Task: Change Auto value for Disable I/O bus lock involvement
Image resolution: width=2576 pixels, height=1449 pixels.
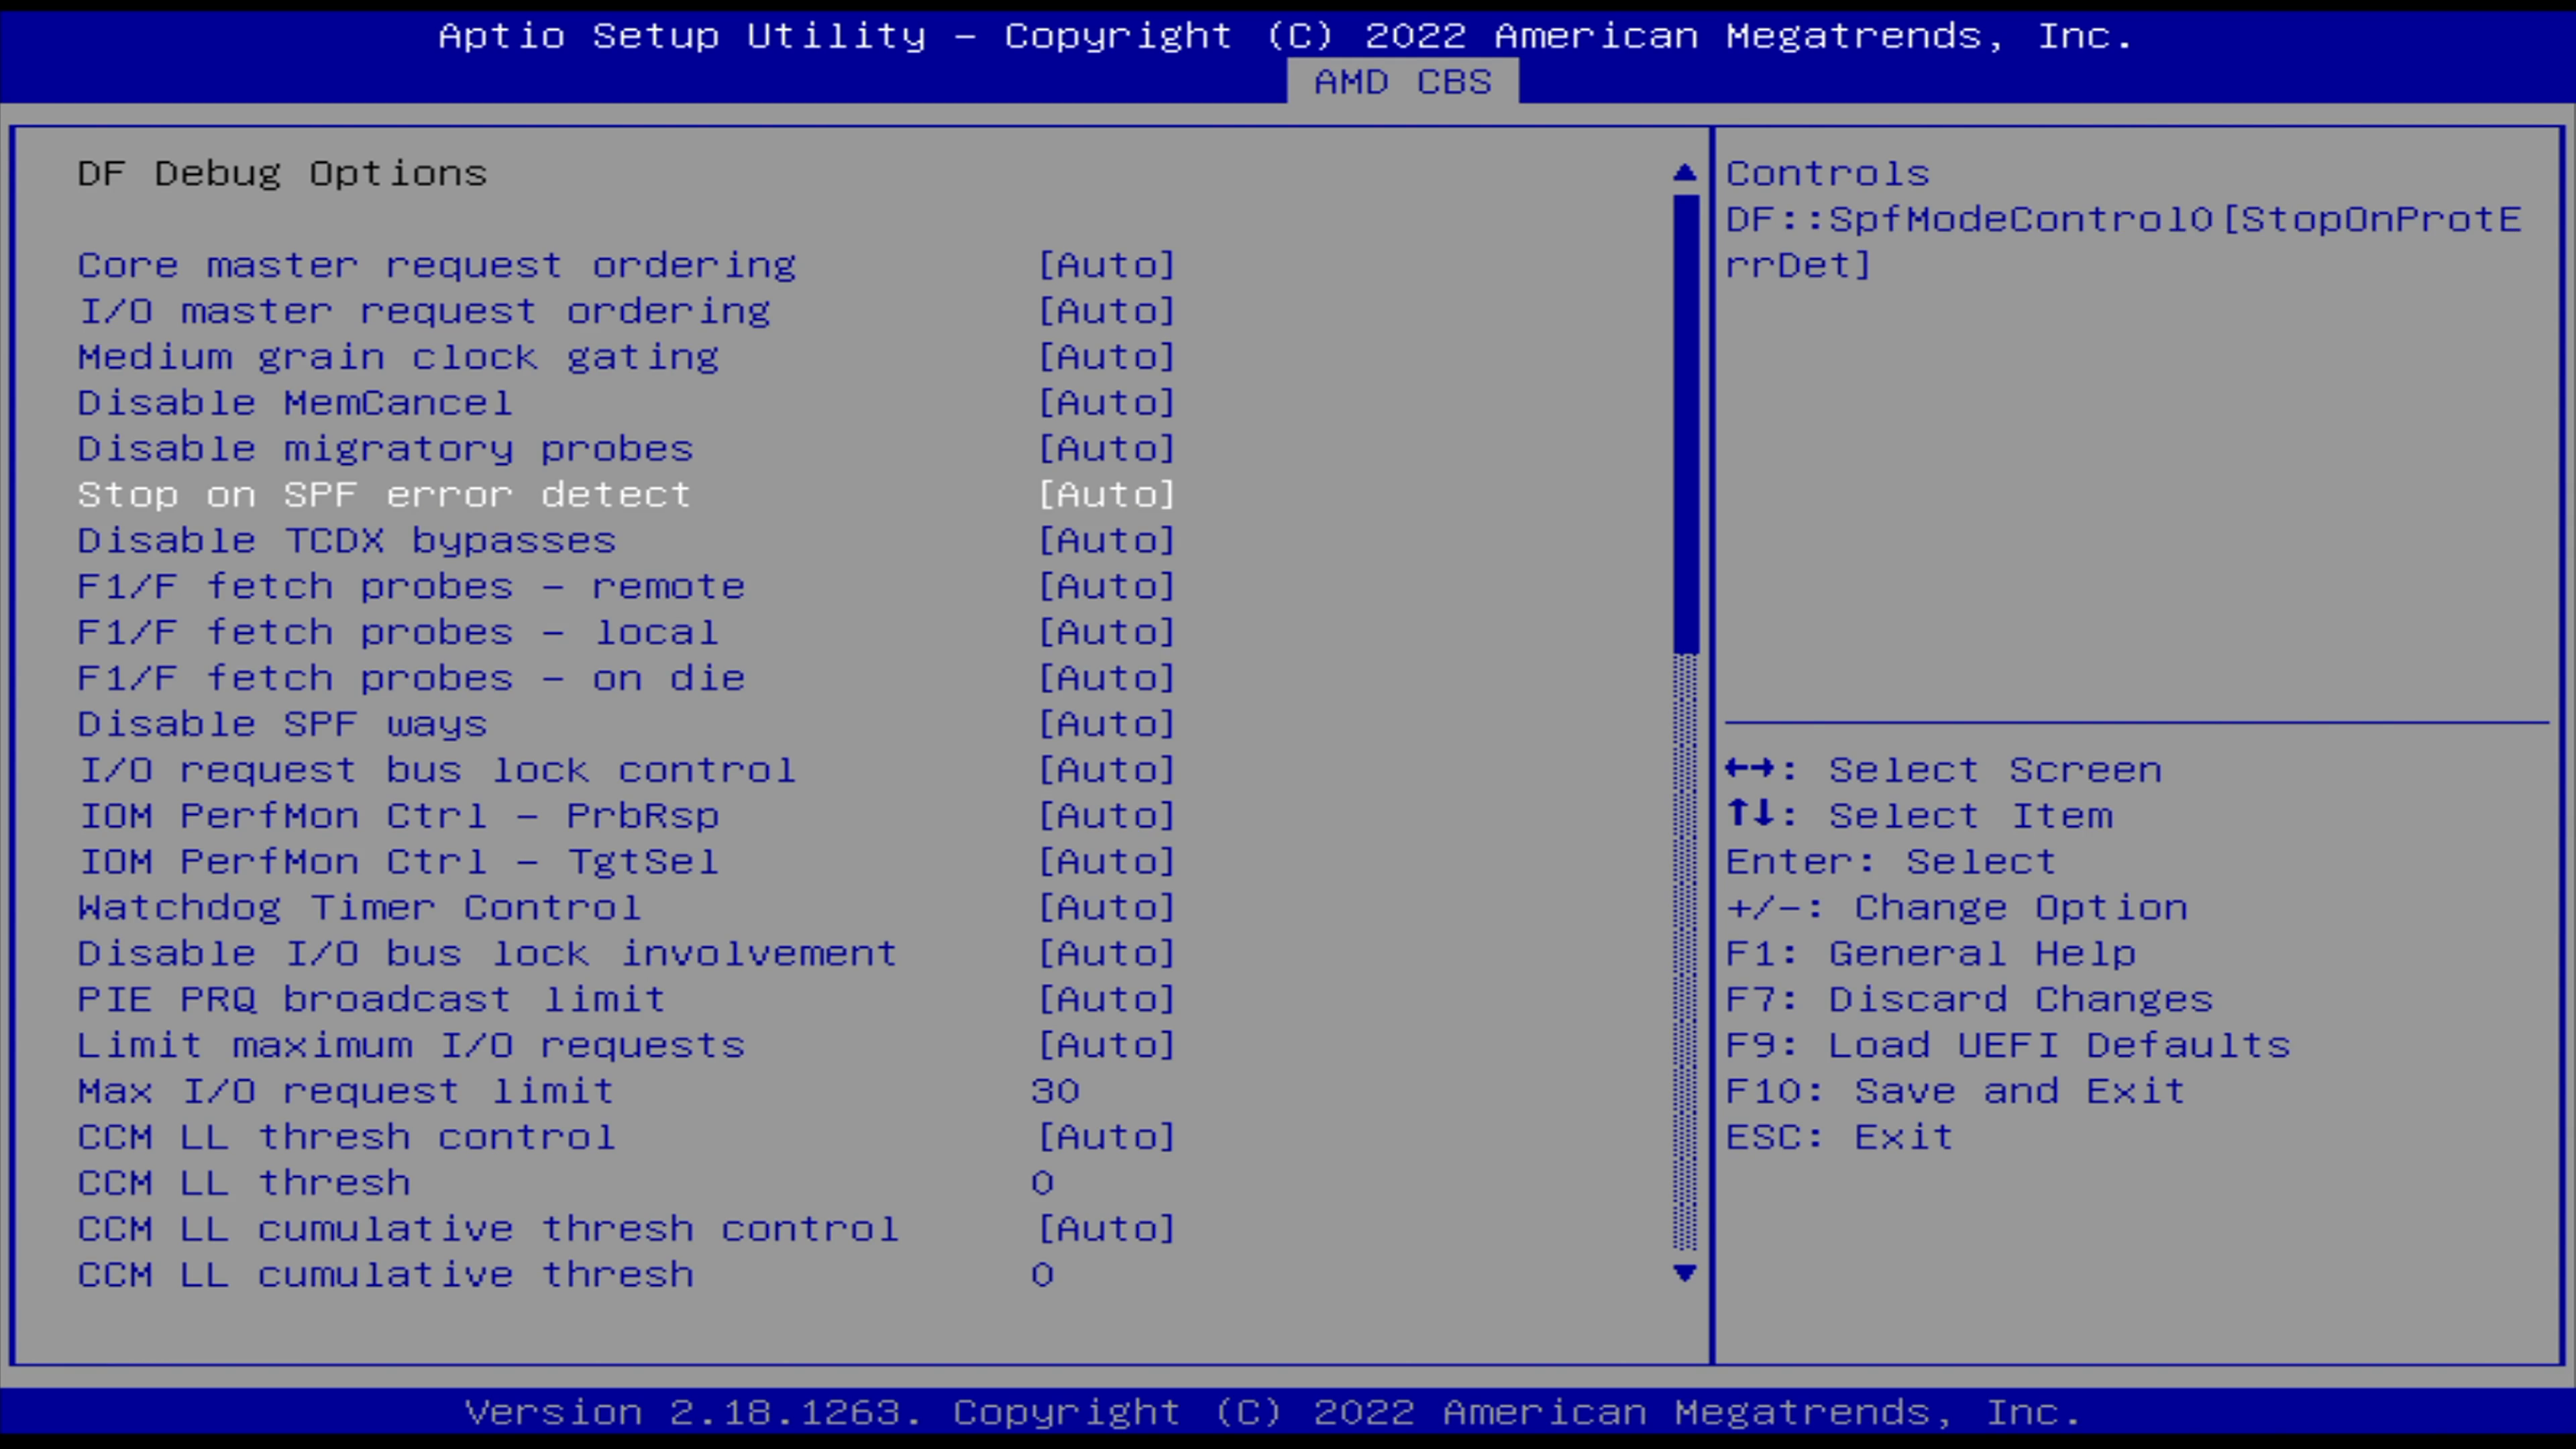Action: [x=1107, y=955]
